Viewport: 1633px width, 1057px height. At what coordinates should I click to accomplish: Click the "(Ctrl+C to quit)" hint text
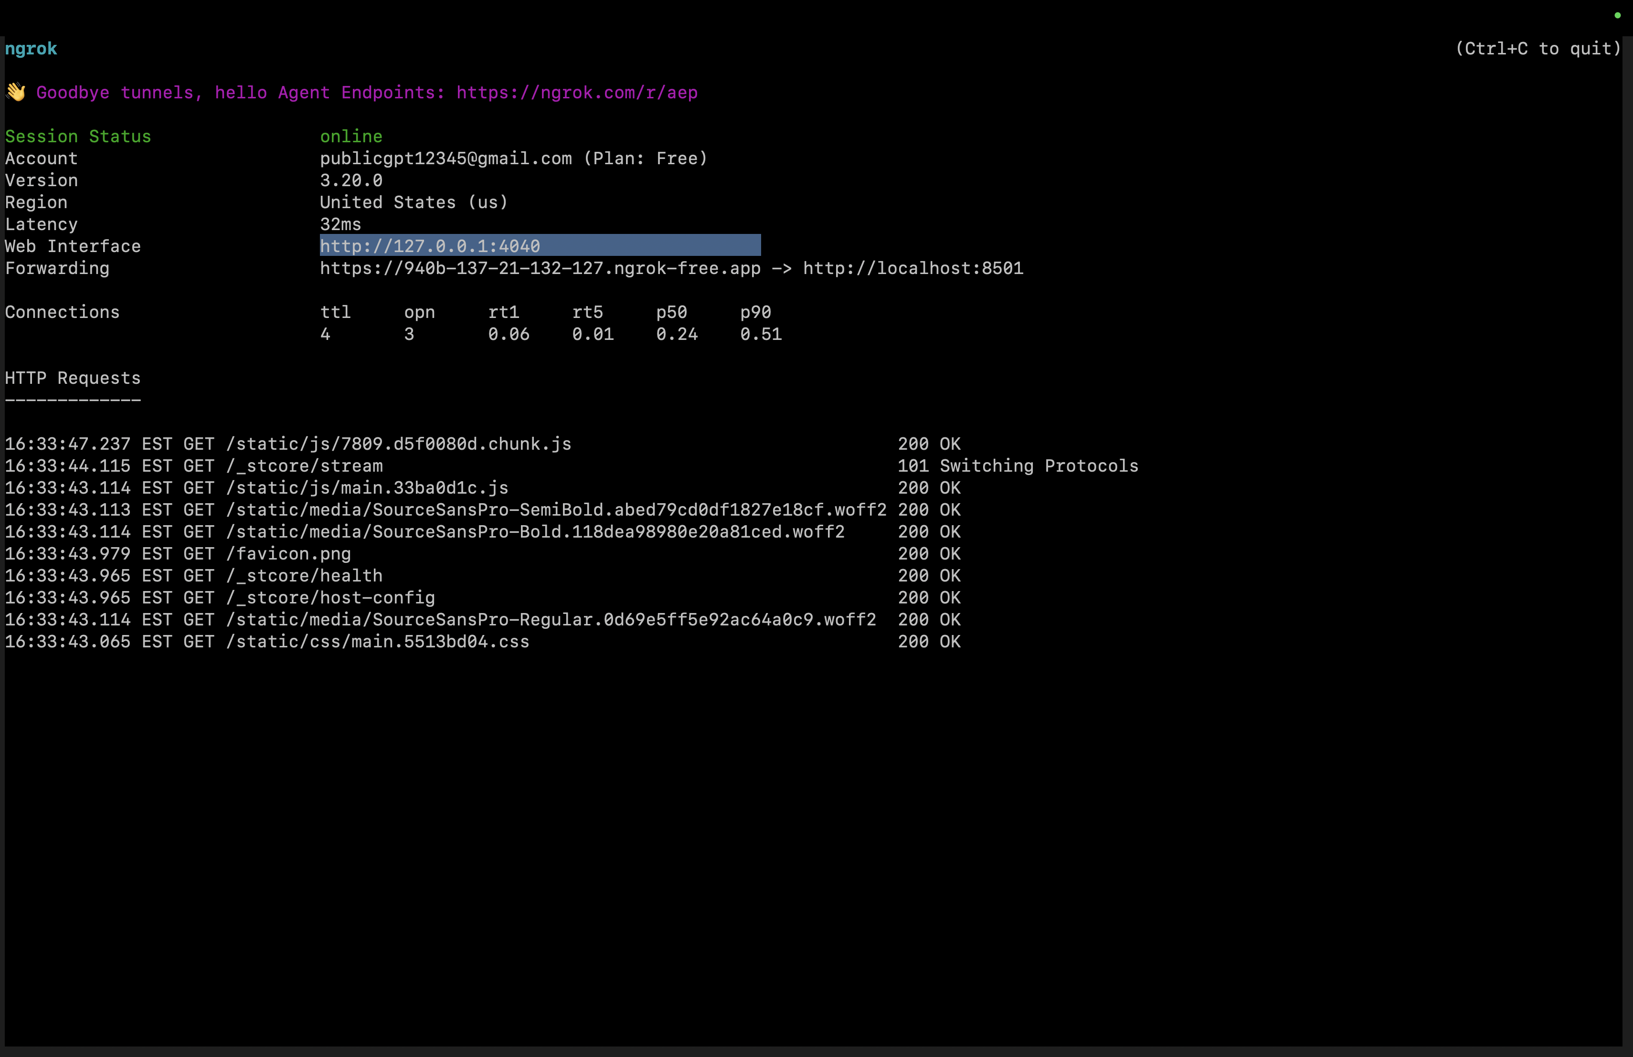coord(1538,49)
